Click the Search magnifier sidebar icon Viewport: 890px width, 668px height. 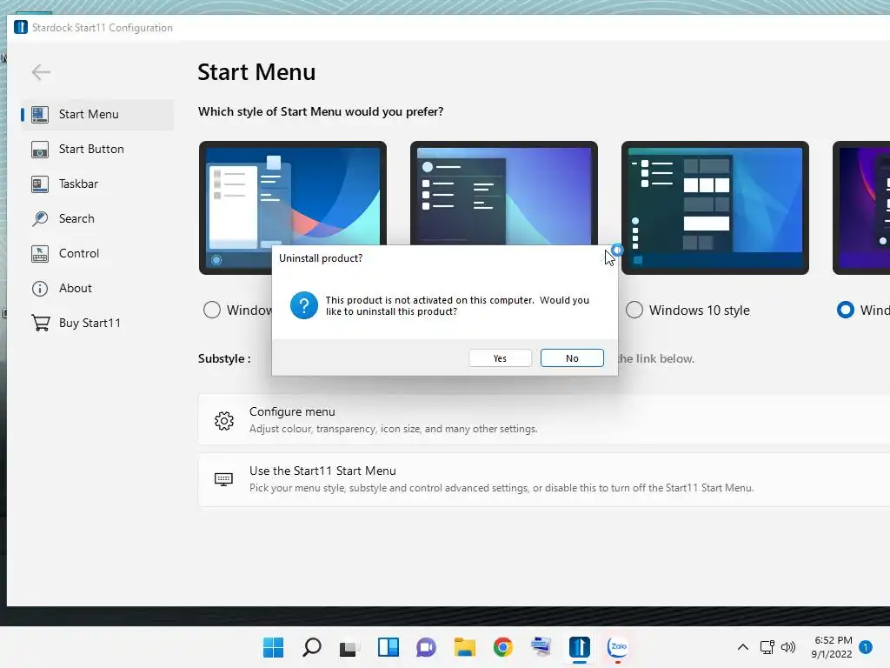click(40, 218)
